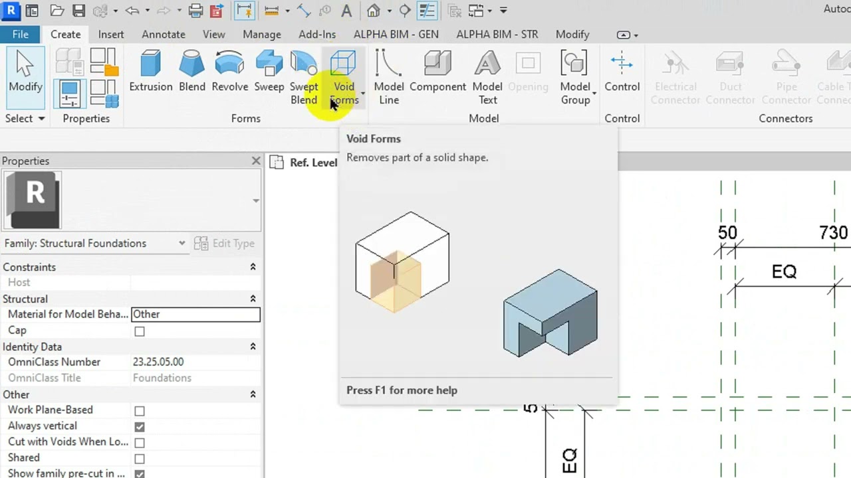Close the Properties palette

coord(256,161)
